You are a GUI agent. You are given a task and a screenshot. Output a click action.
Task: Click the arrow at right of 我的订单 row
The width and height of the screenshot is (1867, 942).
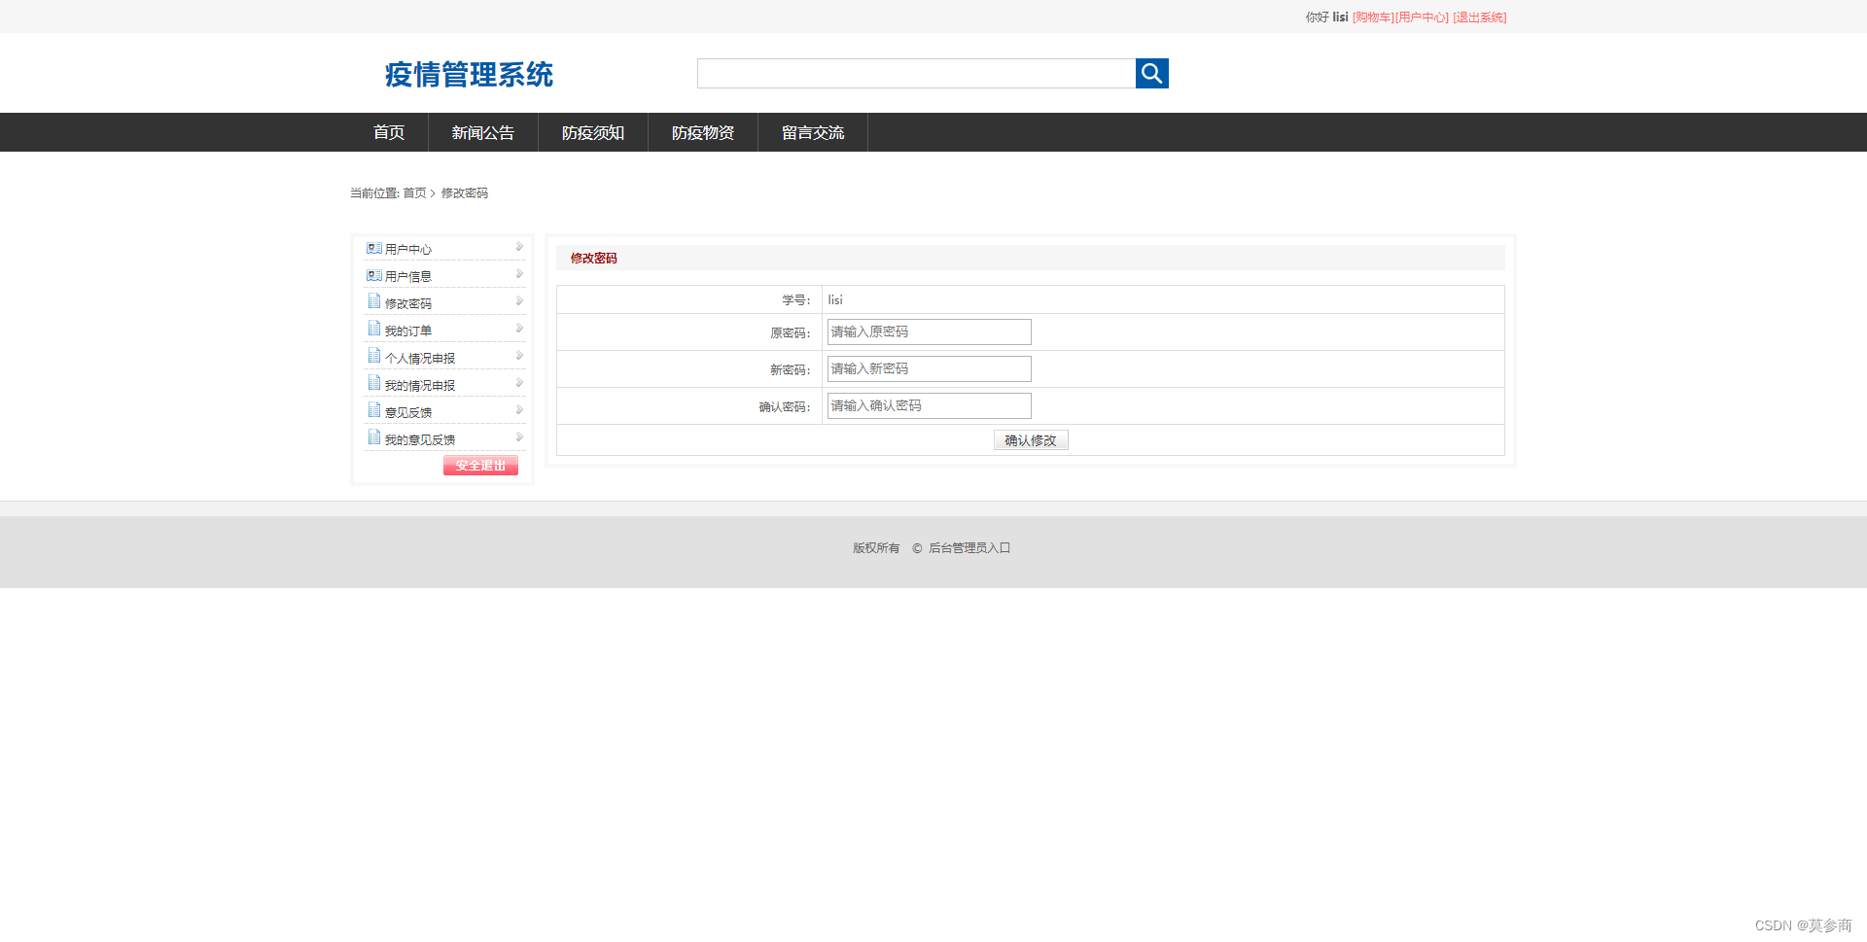pos(519,329)
